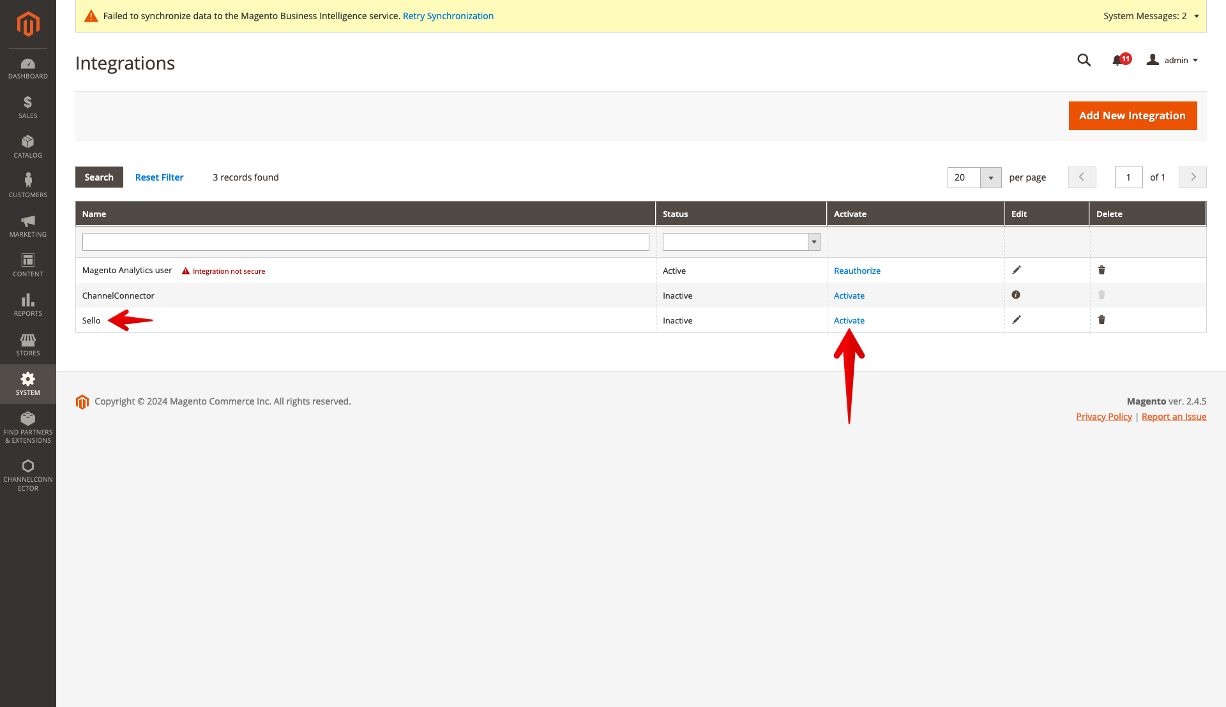
Task: View ChannelConnector integration info icon
Action: (x=1016, y=295)
